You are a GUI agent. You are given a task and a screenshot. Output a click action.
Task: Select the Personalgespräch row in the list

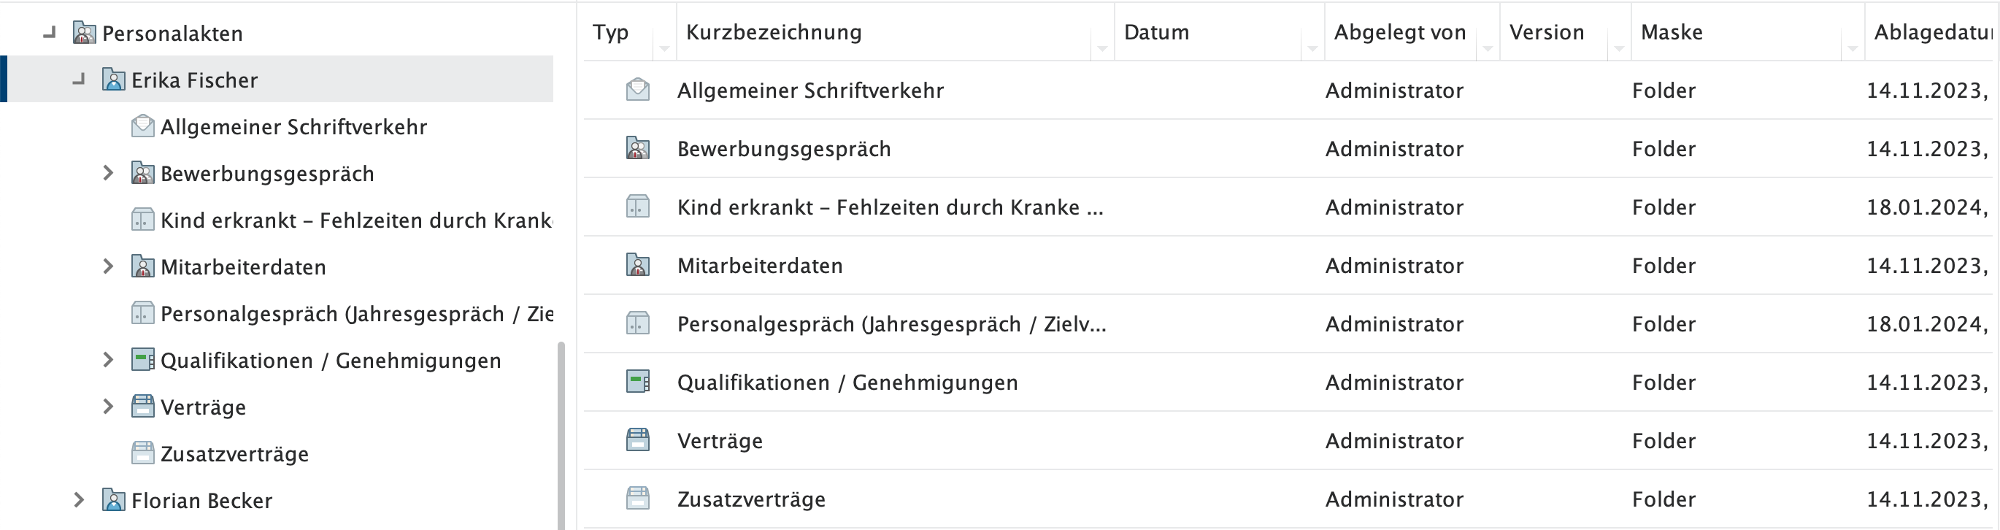(891, 323)
